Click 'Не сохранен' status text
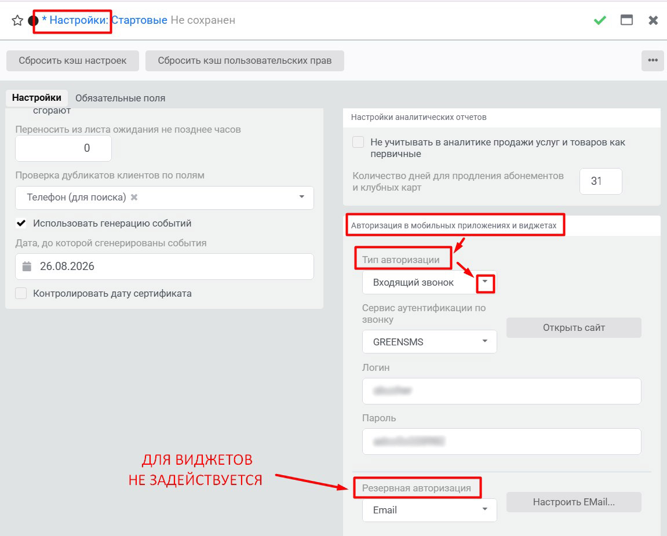This screenshot has width=667, height=536. point(203,20)
